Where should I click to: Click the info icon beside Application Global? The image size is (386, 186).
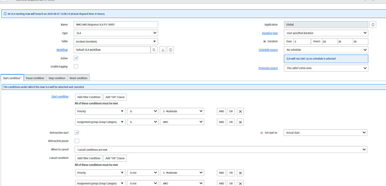click(x=372, y=25)
